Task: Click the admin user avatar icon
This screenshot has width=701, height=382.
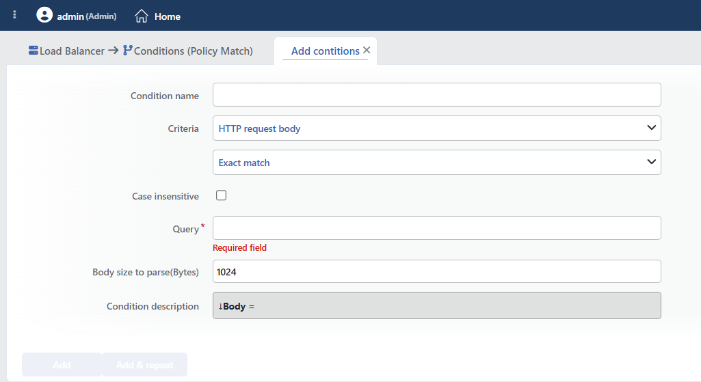Action: click(44, 15)
